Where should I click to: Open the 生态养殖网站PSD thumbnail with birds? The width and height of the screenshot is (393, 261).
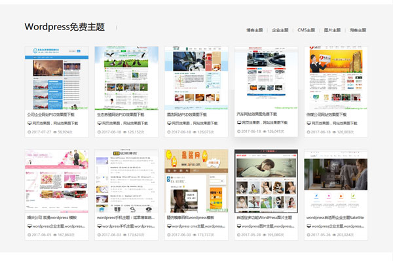pos(126,78)
